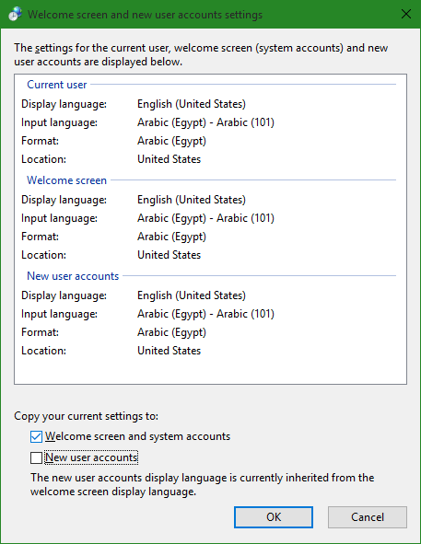Click Current user Format Arabic (Egypt) value
This screenshot has height=544, width=421.
pyautogui.click(x=171, y=141)
